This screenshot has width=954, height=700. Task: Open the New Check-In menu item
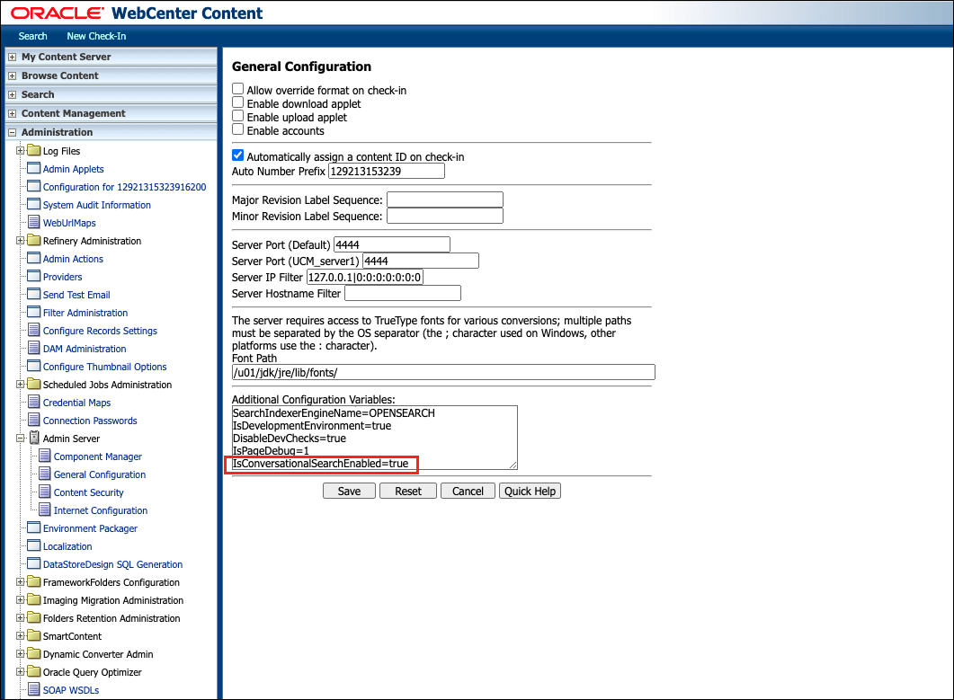click(x=96, y=36)
